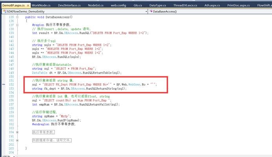This screenshot has height=157, width=272.
Task: Click the RunSQLReturnTable call on line 149
Action: click(x=102, y=73)
